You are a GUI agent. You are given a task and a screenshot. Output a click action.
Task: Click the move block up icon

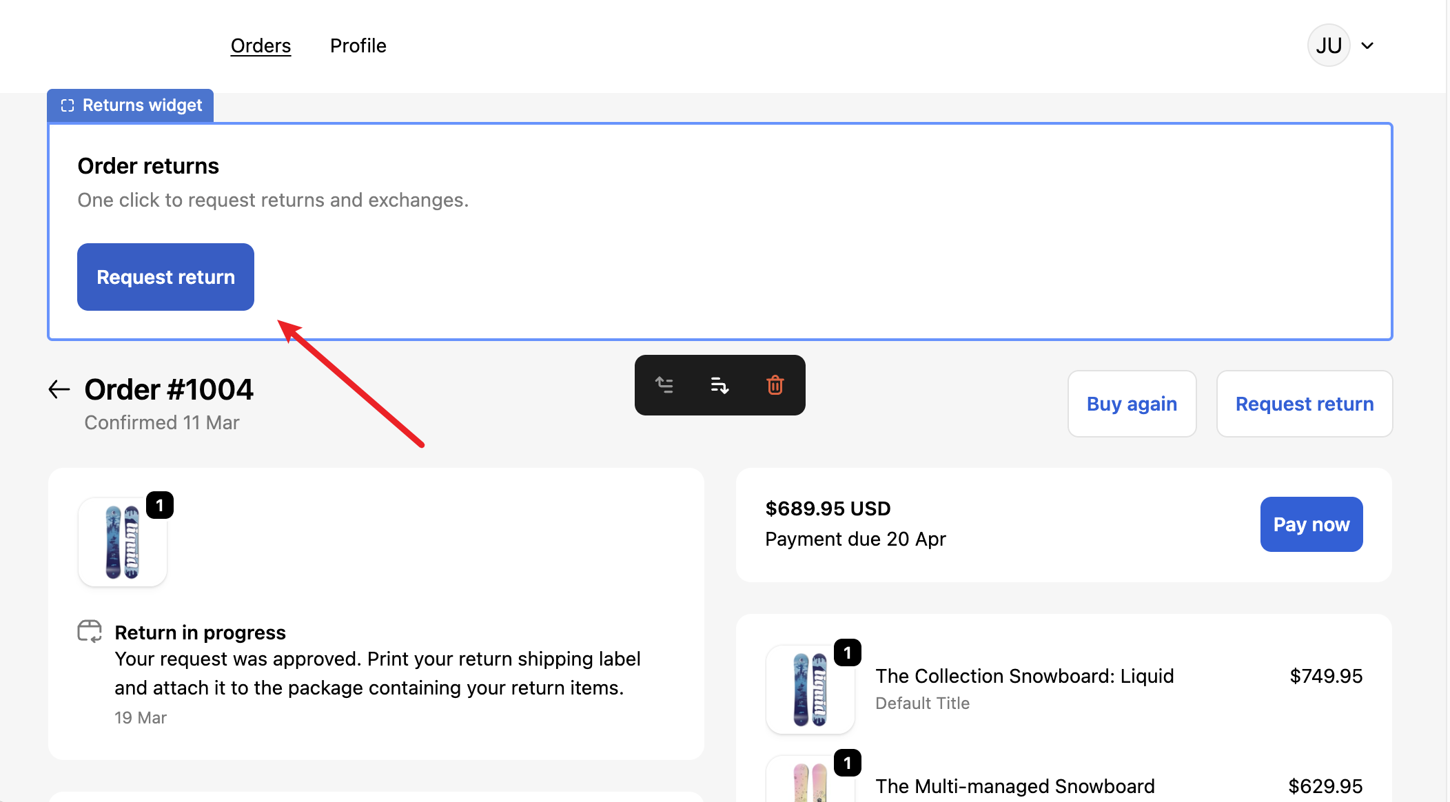coord(664,385)
